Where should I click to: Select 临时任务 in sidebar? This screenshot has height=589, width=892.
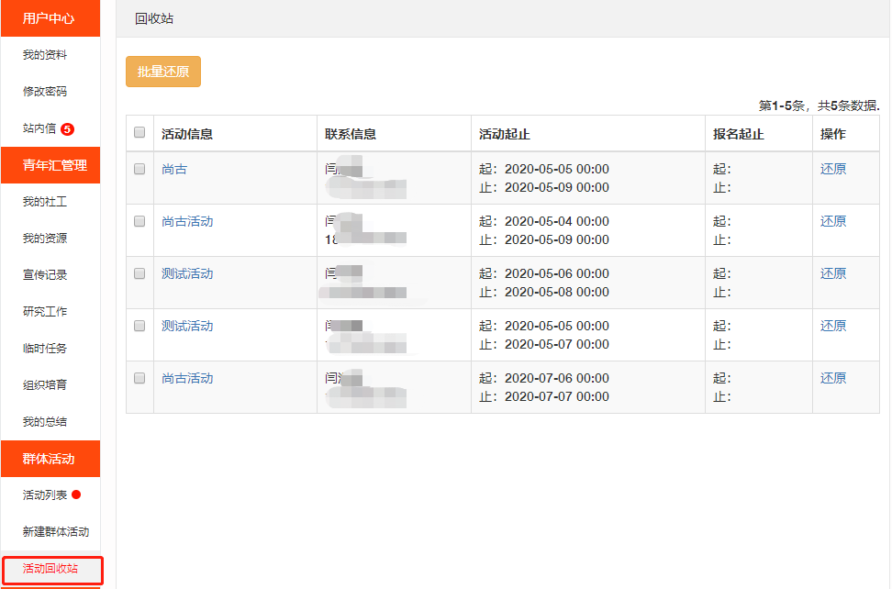point(45,349)
